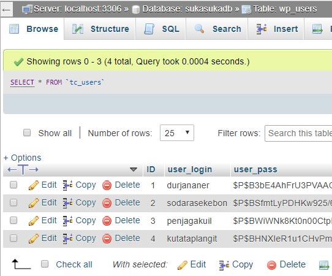This screenshot has height=276, width=332.
Task: Click the Copy icon for durjananer row
Action: pos(67,185)
